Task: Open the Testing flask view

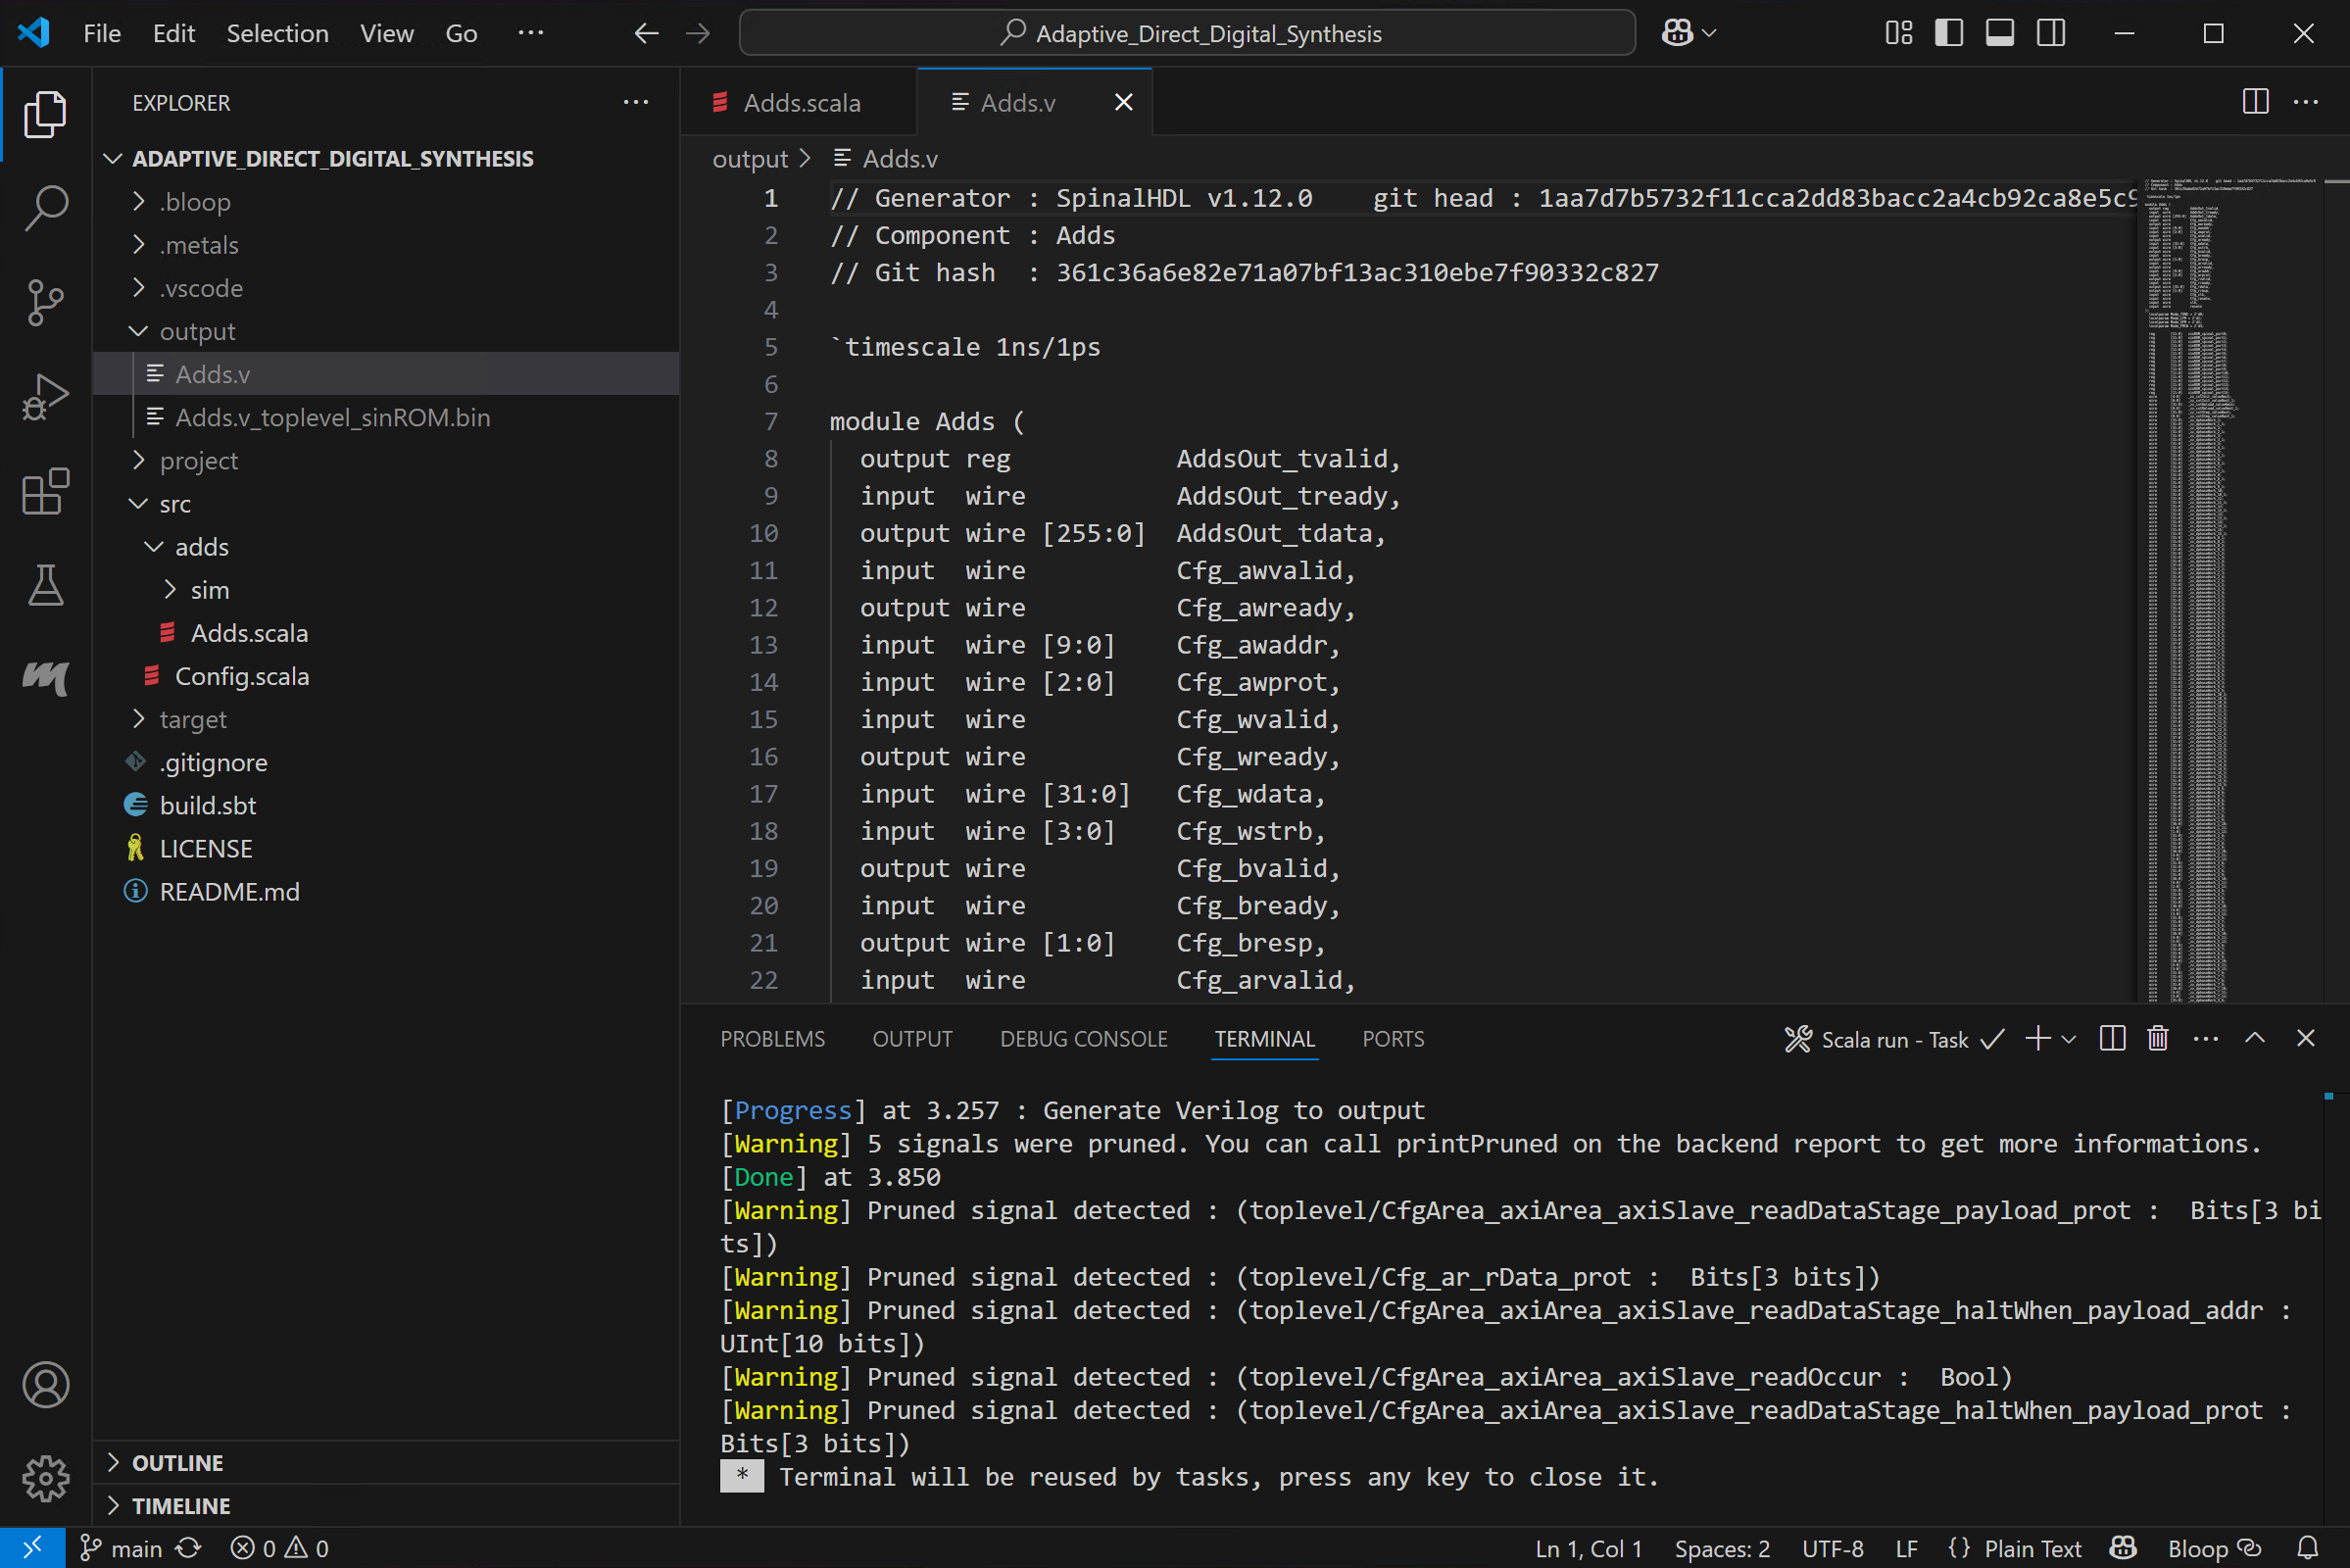Action: click(x=45, y=585)
